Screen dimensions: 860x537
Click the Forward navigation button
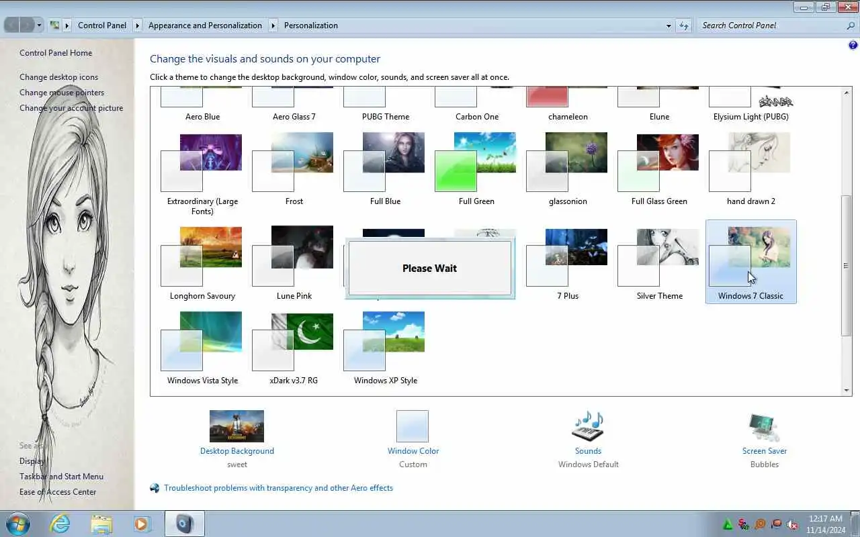click(28, 26)
